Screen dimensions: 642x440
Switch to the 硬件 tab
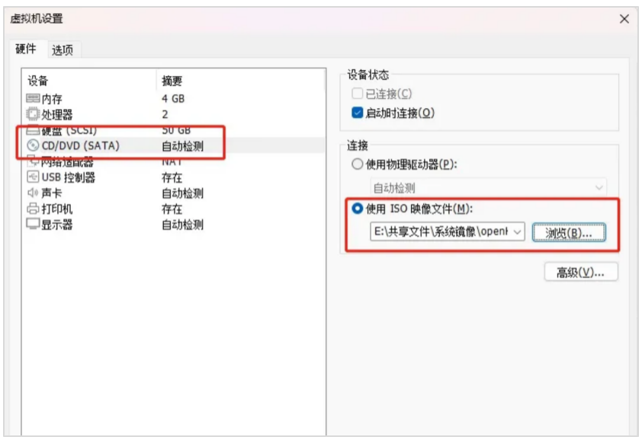tap(26, 49)
